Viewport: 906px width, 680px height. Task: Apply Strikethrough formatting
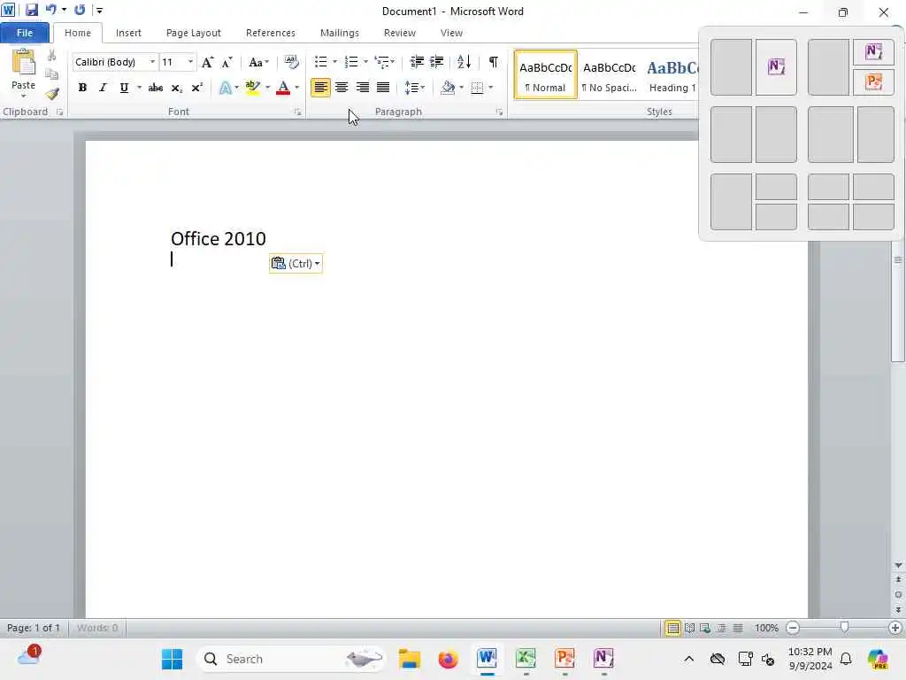pyautogui.click(x=156, y=88)
